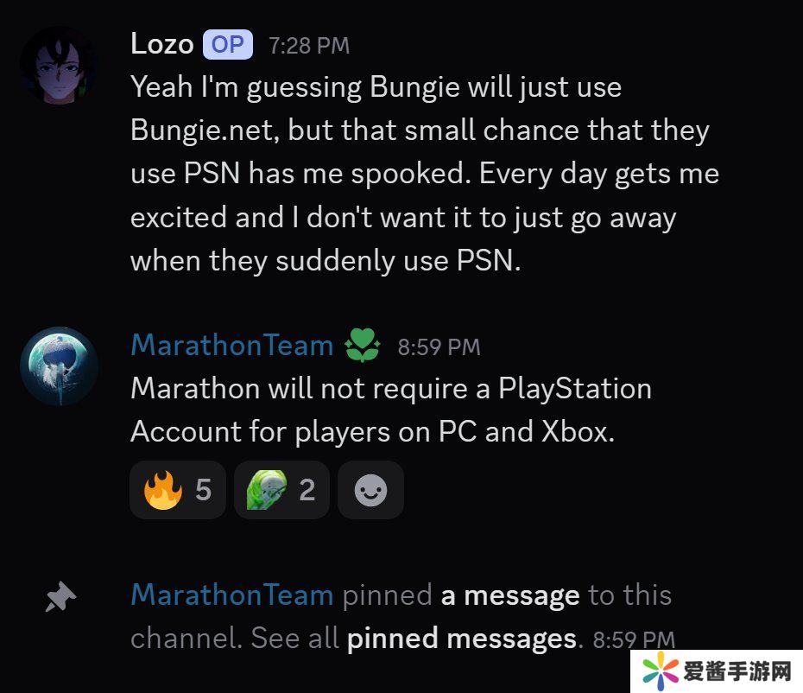Open Lozo's profile avatar
This screenshot has height=693, width=803.
click(59, 65)
